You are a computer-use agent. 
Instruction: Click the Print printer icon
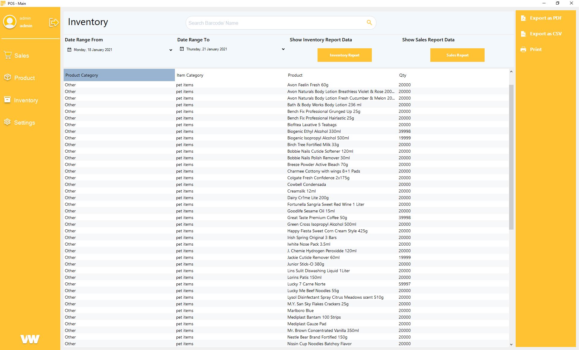pyautogui.click(x=523, y=49)
